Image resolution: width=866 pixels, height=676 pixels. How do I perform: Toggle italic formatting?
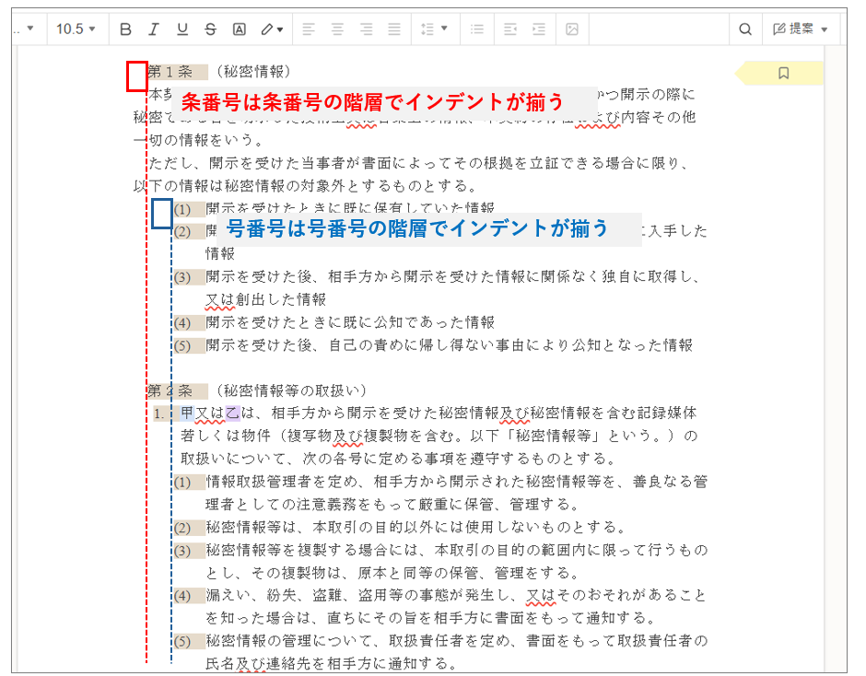(154, 29)
